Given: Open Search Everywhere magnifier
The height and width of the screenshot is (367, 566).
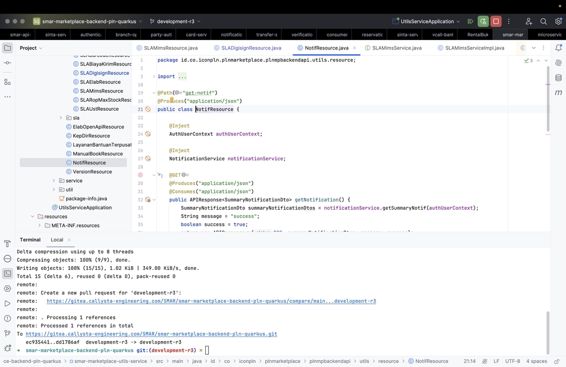Looking at the screenshot, I should tap(543, 21).
